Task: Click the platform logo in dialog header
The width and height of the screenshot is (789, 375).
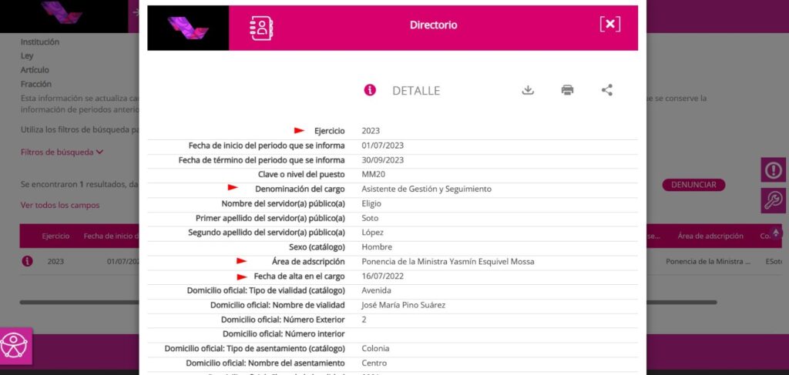Action: (188, 28)
